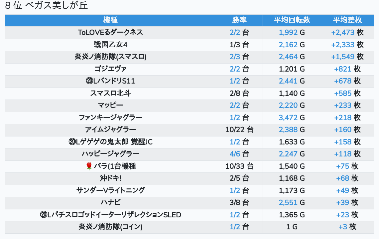Select the 沖ドキ! machine name
This screenshot has width=379, height=239.
(x=110, y=178)
